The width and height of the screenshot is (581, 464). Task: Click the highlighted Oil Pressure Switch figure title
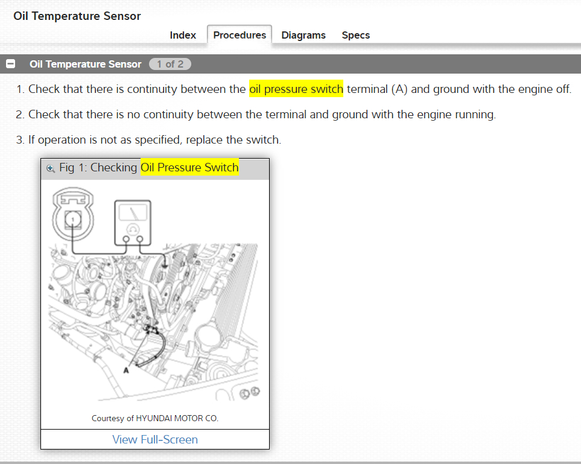[189, 168]
